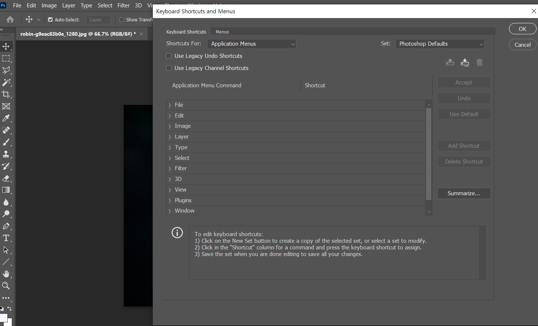Viewport: 538px width, 326px height.
Task: Select the Pen tool
Action: 6,226
